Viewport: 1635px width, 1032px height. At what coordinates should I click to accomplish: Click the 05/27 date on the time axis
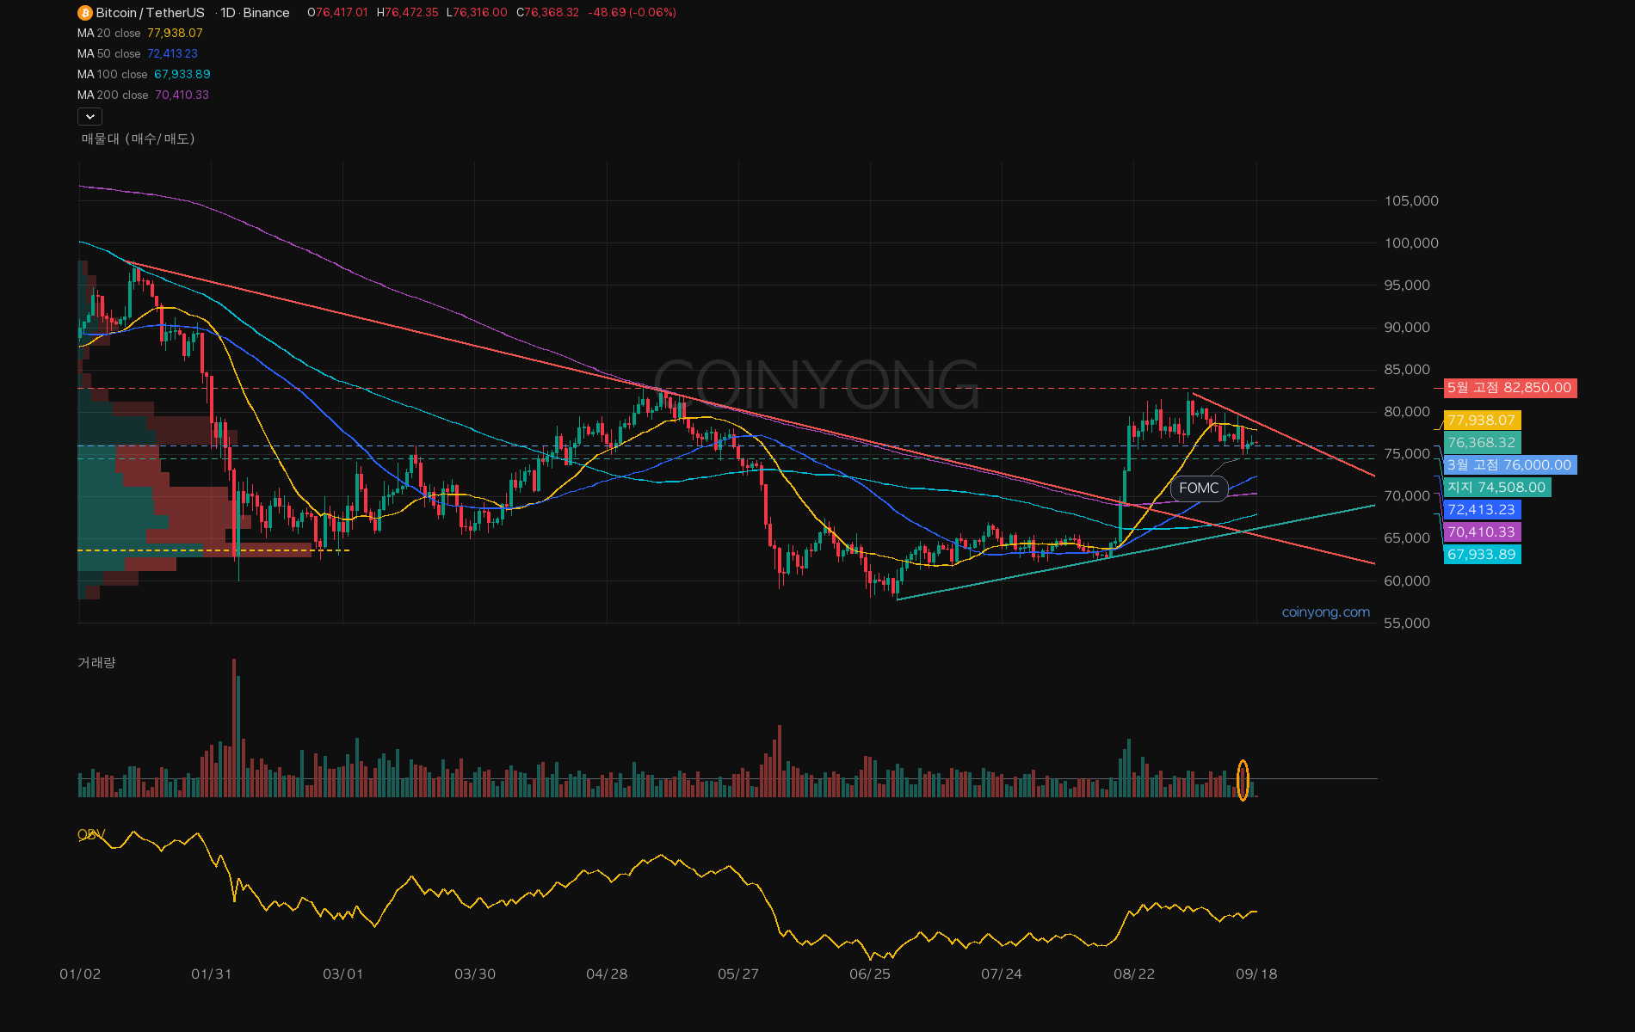point(738,974)
